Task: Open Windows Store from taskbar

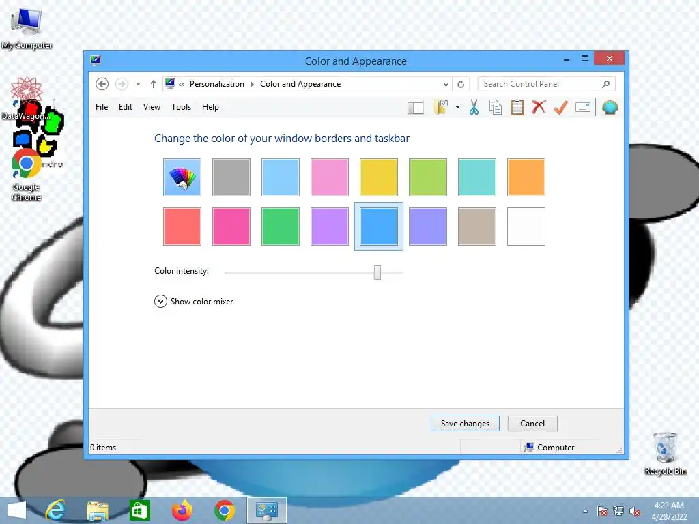Action: 139,510
